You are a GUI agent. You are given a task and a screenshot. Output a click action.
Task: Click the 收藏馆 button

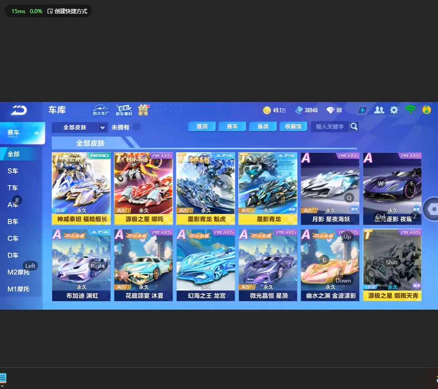coord(294,126)
